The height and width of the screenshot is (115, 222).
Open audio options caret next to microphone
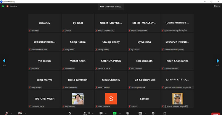point(11,113)
